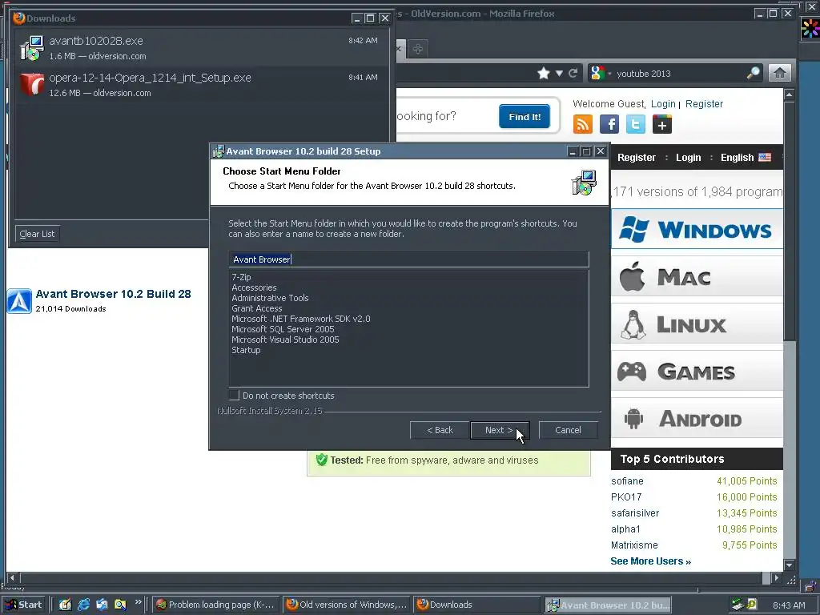Select the Grant Access folder entry

(257, 308)
